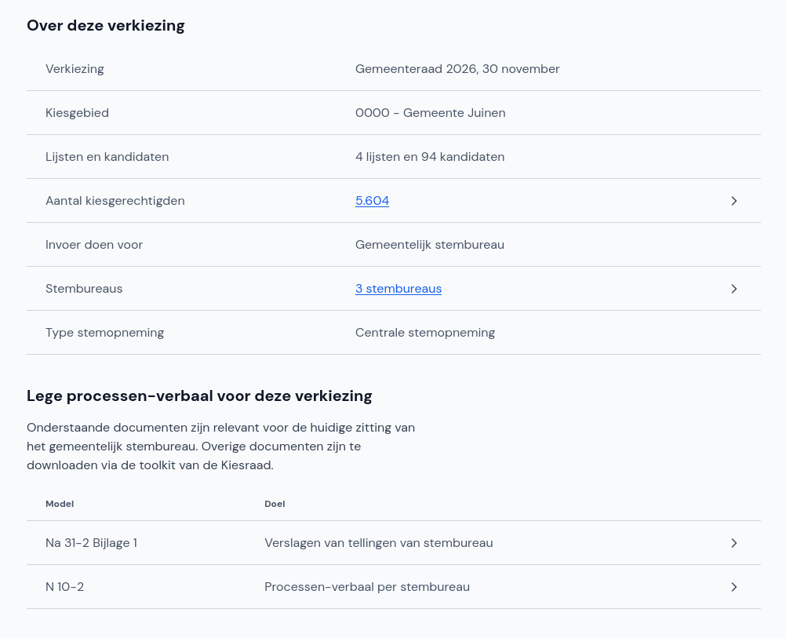Image resolution: width=786 pixels, height=638 pixels.
Task: Open the 5.604 kiesgerechtigden link
Action: point(372,201)
